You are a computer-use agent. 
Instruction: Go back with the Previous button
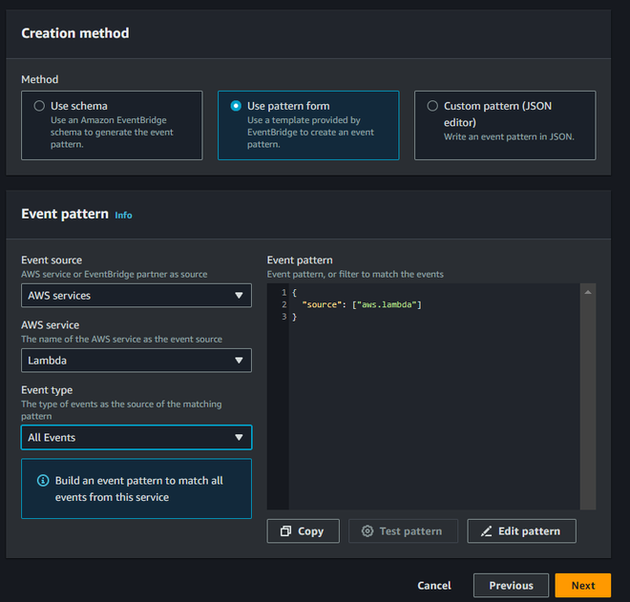click(x=511, y=586)
